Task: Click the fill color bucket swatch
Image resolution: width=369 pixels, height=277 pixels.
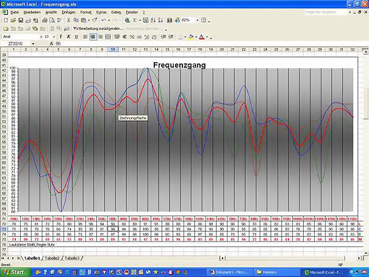Action: pyautogui.click(x=190, y=37)
